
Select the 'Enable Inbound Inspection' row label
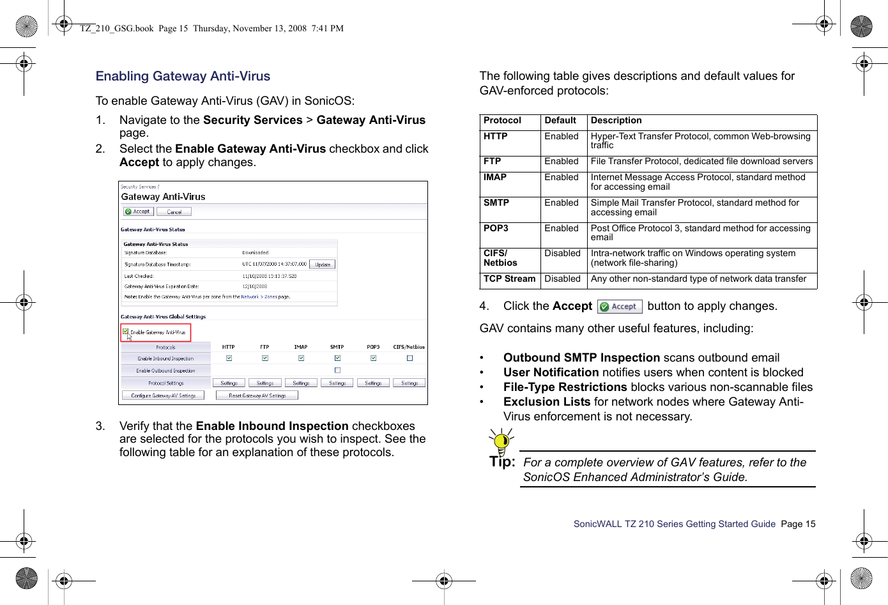click(x=165, y=358)
